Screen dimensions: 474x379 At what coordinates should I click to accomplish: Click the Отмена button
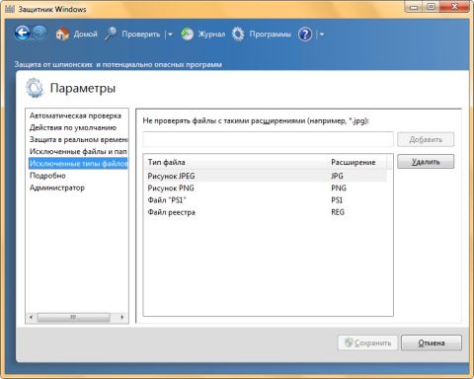click(x=432, y=342)
